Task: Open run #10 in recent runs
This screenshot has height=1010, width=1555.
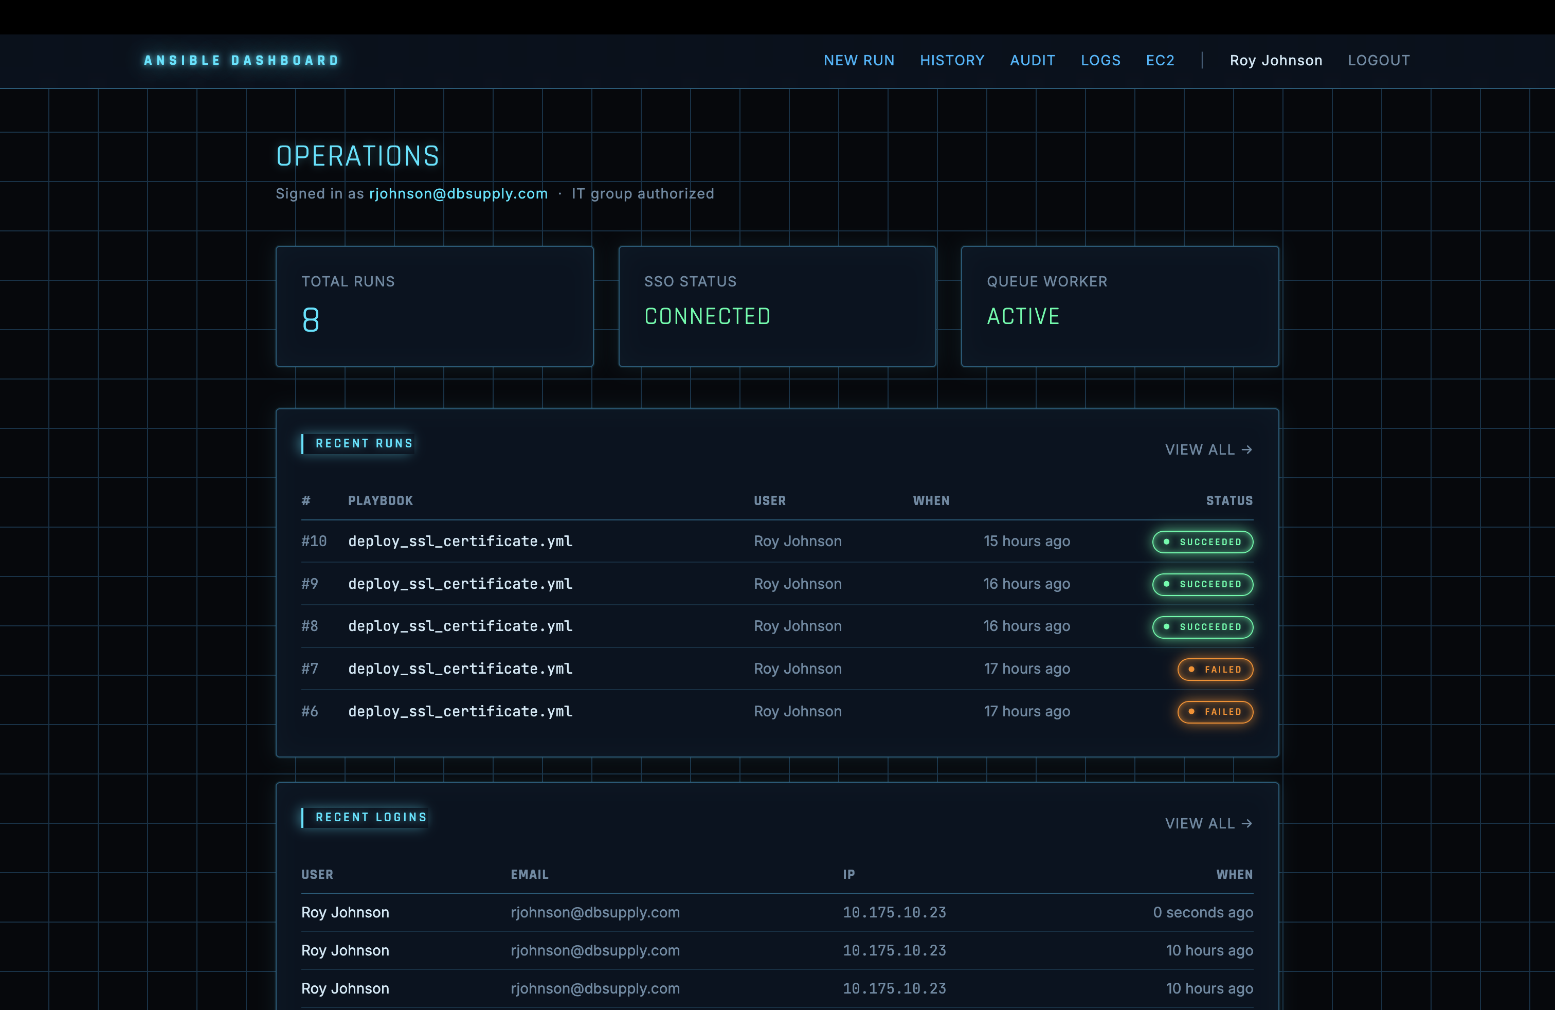Action: click(x=777, y=541)
